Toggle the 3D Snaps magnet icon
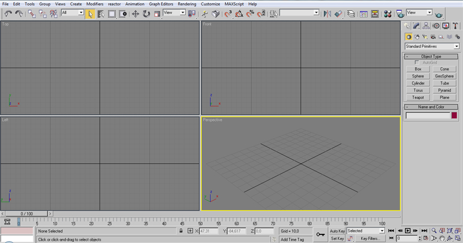The image size is (463, 243). [228, 14]
